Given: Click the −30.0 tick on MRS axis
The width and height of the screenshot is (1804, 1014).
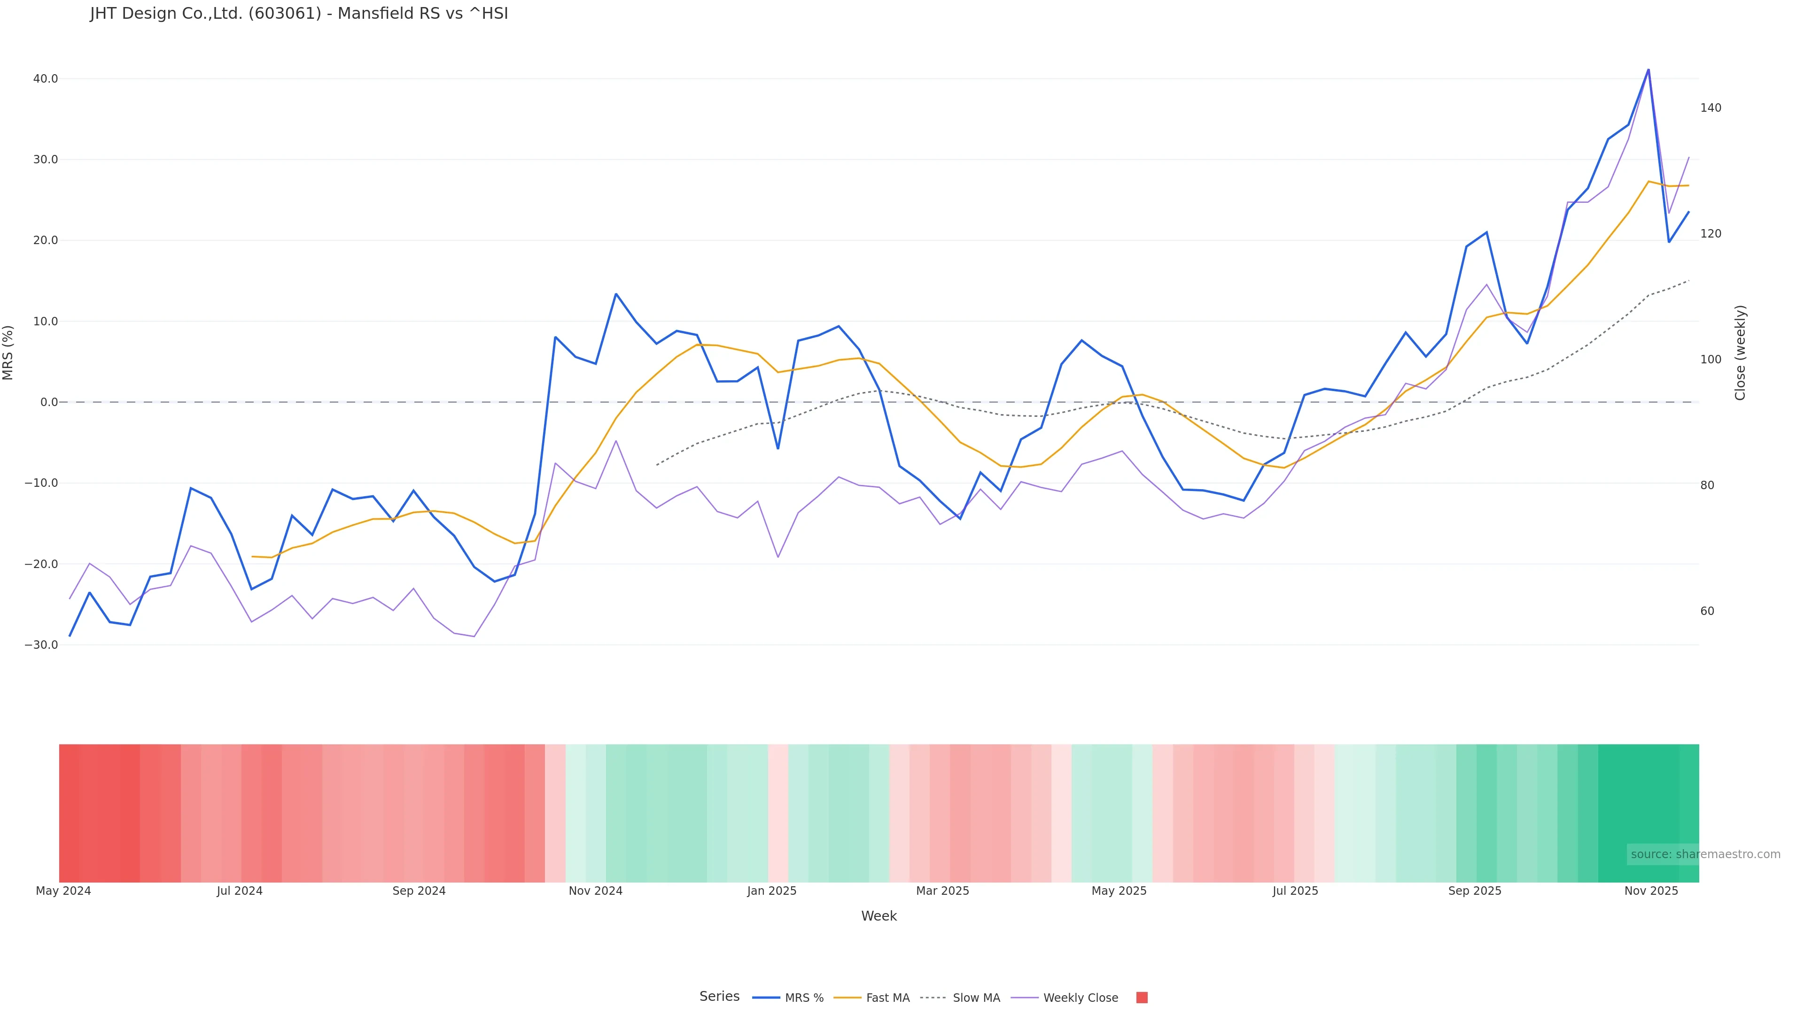Looking at the screenshot, I should coord(41,645).
